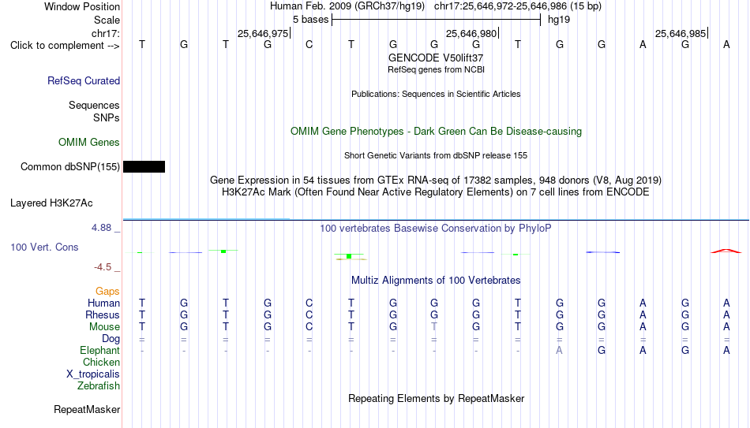750x428 pixels.
Task: Click the 'Human Feb. 2009 (GRCh37/hg19)' assembly text
Action: point(347,6)
